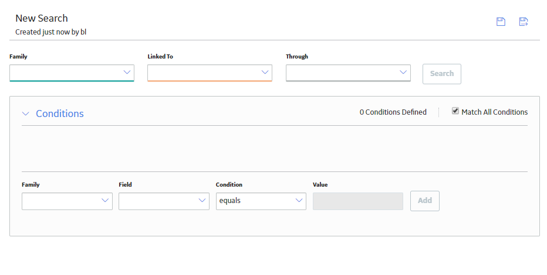Click the blue Conditions heading

tap(60, 114)
